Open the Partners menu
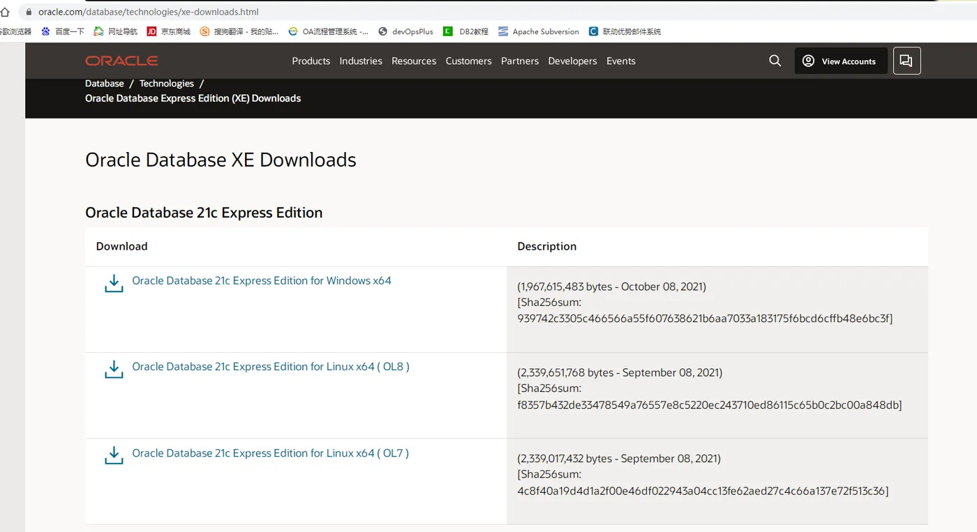The height and width of the screenshot is (532, 977). click(x=520, y=61)
